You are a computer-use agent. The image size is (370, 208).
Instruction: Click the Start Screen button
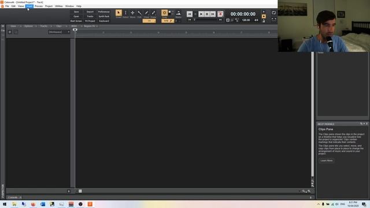coord(76,21)
